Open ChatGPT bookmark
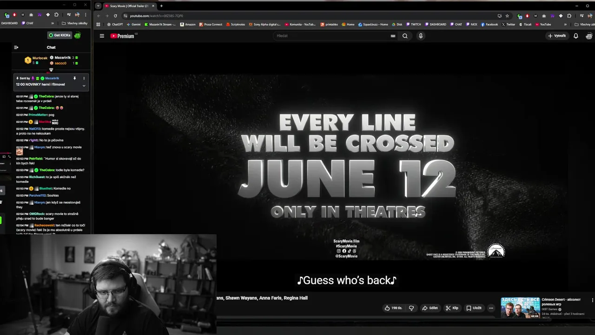Image resolution: width=595 pixels, height=335 pixels. (x=115, y=24)
